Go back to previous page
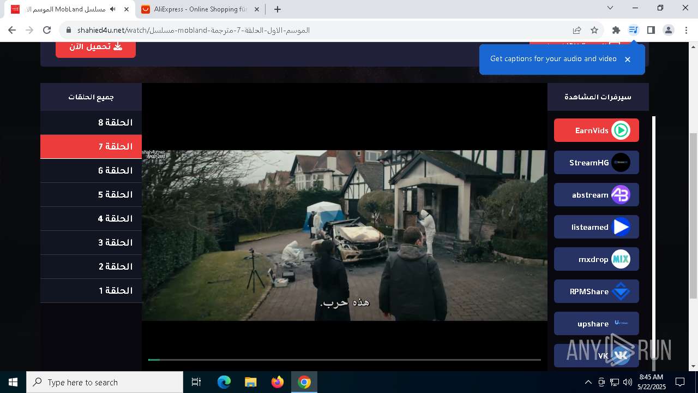 (12, 30)
